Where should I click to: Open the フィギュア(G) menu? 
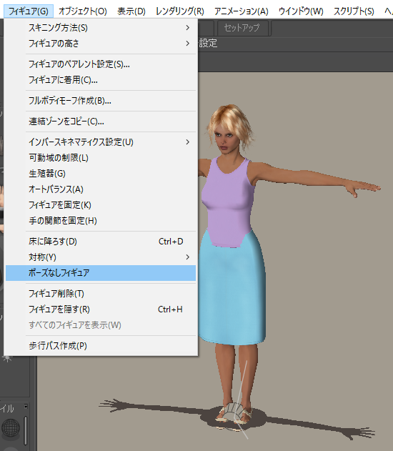[29, 11]
